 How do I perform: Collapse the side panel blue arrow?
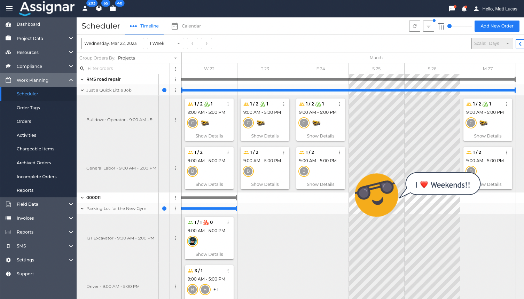[520, 44]
